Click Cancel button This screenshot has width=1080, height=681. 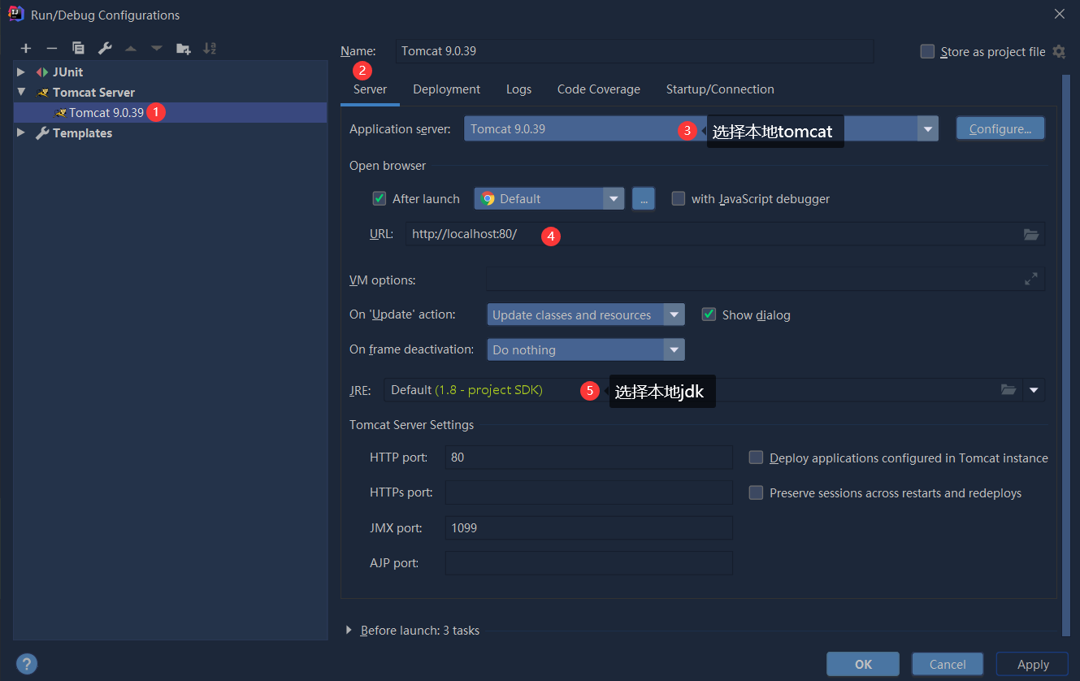[948, 664]
